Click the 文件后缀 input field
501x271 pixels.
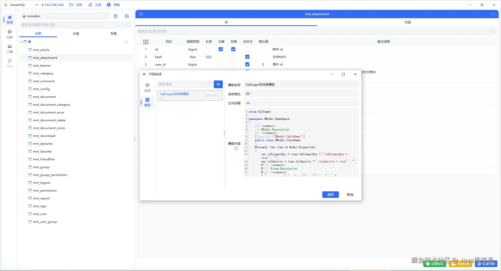pos(301,103)
